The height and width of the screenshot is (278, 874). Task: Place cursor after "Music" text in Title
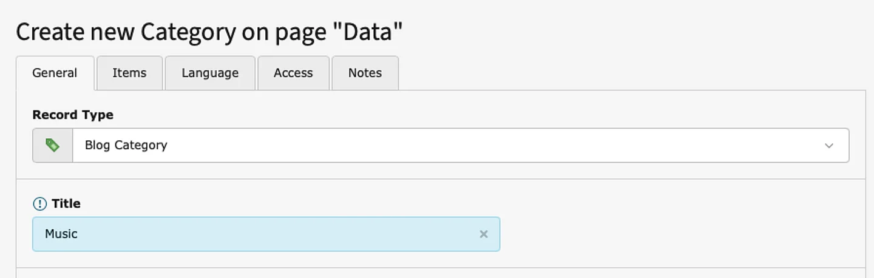(79, 234)
